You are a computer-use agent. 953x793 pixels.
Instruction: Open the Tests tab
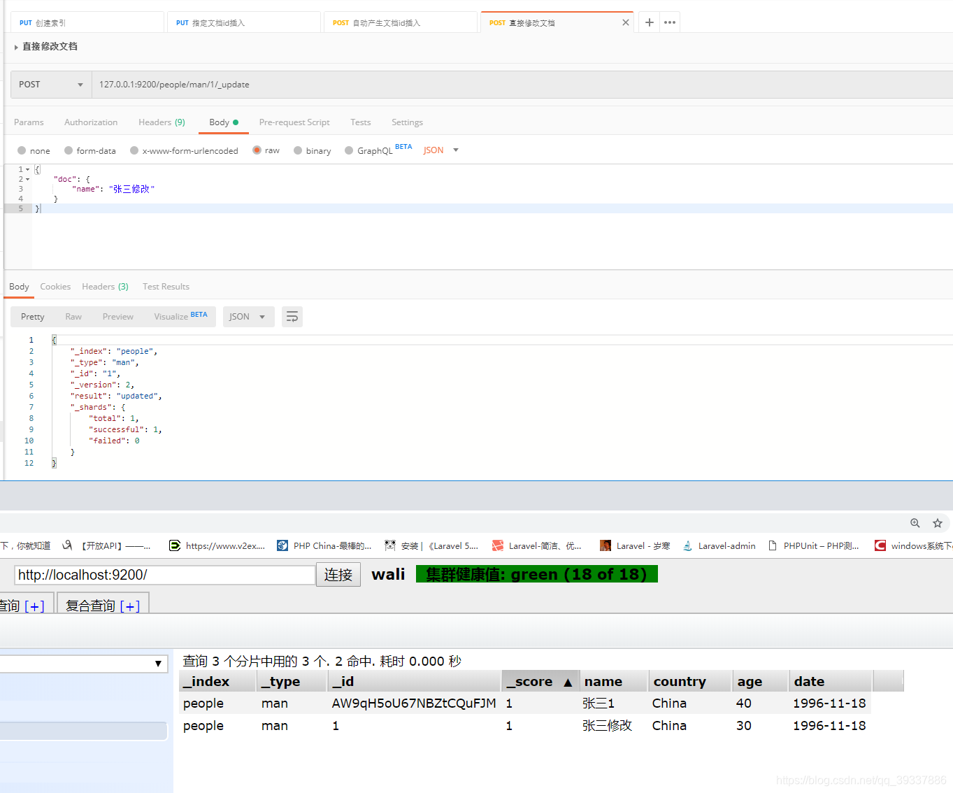pos(361,122)
